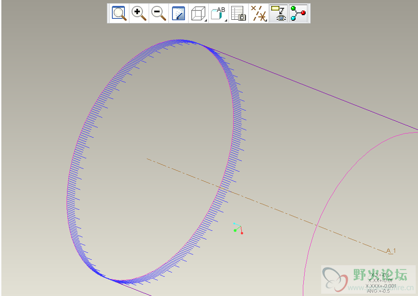Screen dimensions: 418x296
Task: Toggle the Spin Center display button
Action: click(x=298, y=13)
